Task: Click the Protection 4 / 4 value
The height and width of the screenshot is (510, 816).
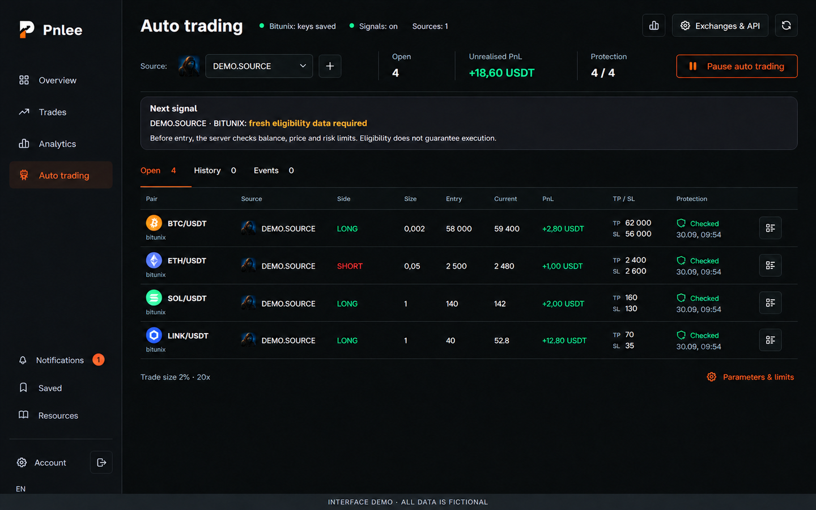Action: pos(603,73)
